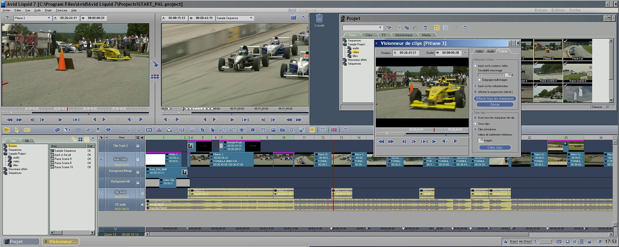The height and width of the screenshot is (247, 619).
Task: Open the Time-Line menu
Action: pos(61,10)
